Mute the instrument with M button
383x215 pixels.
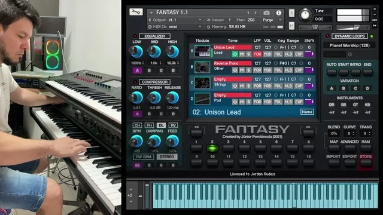[x=291, y=26]
